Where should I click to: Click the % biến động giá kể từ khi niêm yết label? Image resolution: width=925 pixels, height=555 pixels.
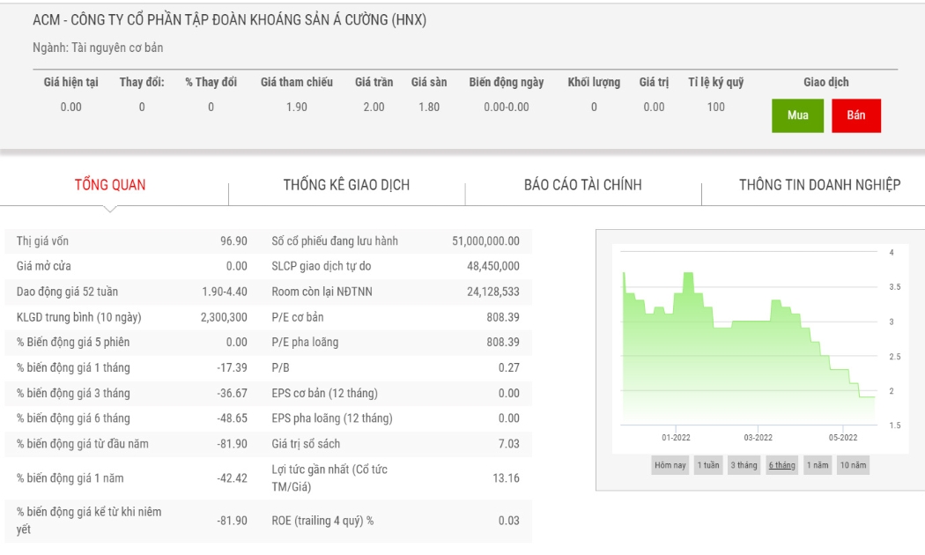(89, 520)
